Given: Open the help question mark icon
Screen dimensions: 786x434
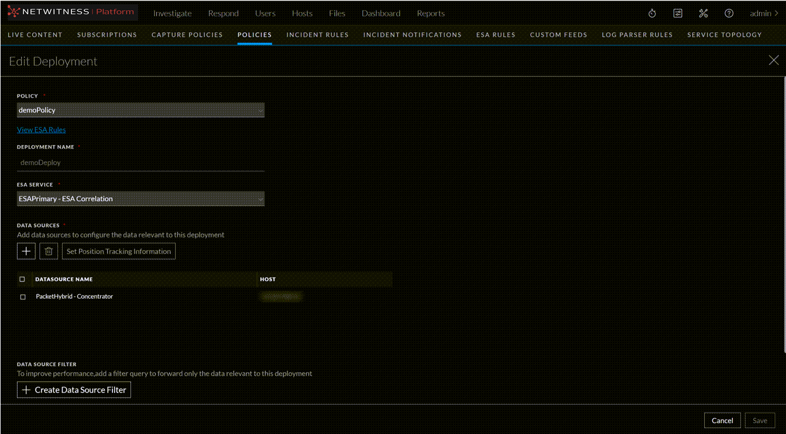Looking at the screenshot, I should 729,13.
